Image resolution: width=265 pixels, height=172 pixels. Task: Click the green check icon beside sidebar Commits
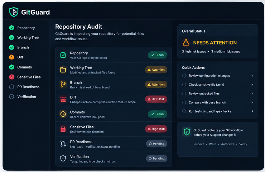pos(12,67)
